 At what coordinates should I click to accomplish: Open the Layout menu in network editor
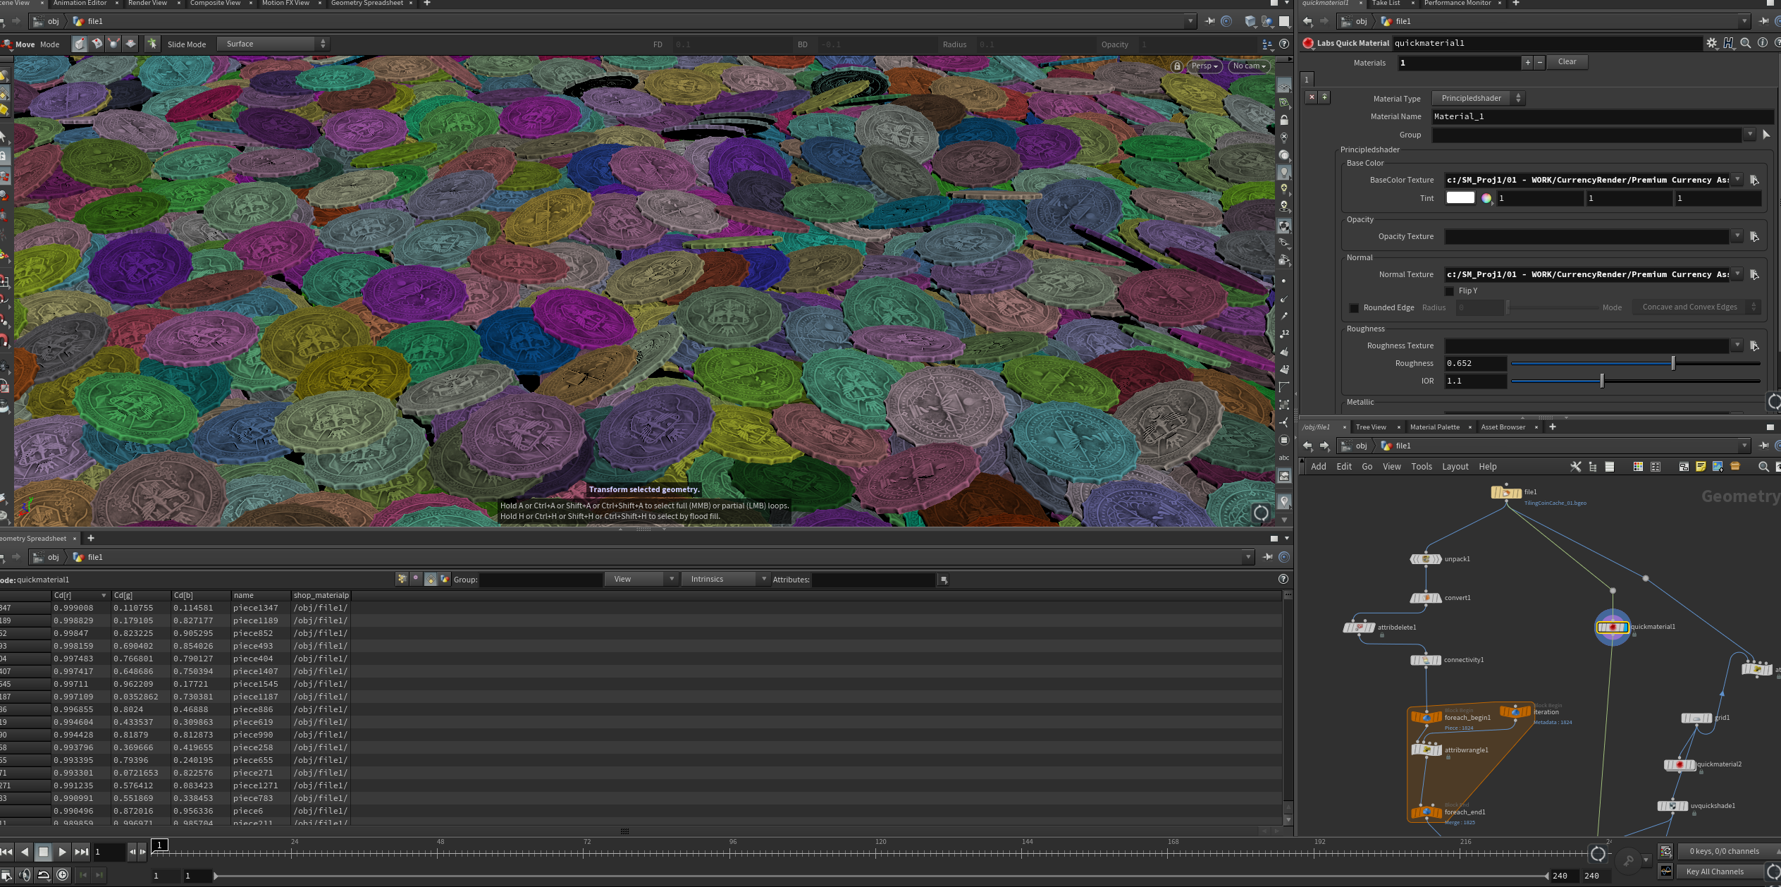tap(1455, 467)
